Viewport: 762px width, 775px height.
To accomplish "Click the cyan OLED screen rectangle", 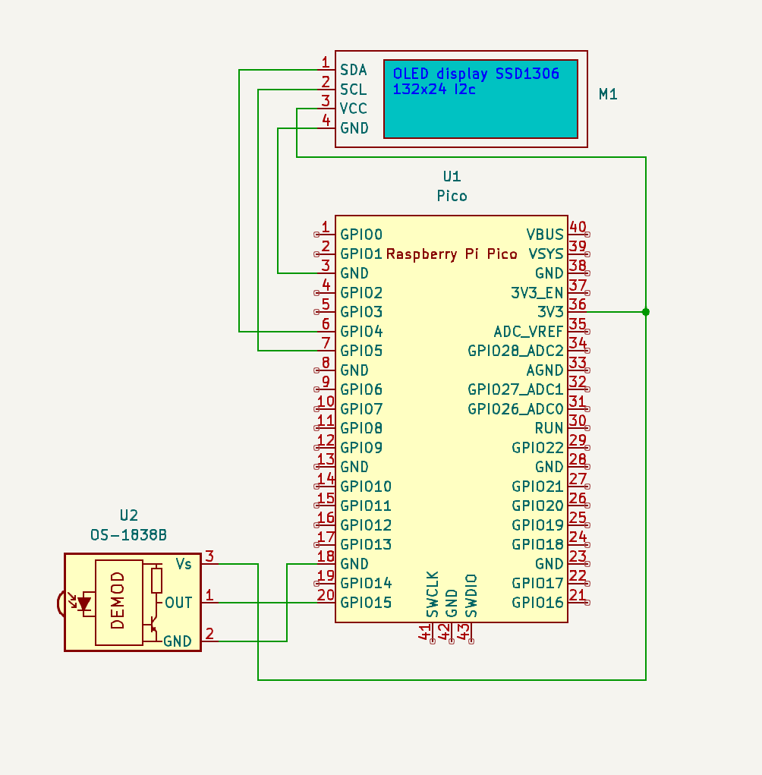I will pyautogui.click(x=480, y=99).
